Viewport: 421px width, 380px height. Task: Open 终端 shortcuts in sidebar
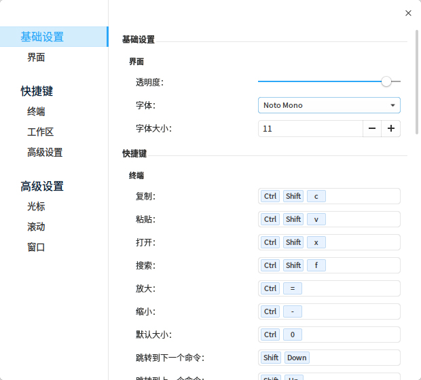pos(36,112)
